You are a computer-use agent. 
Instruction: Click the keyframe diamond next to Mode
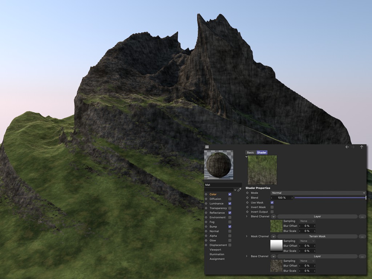pyautogui.click(x=247, y=193)
